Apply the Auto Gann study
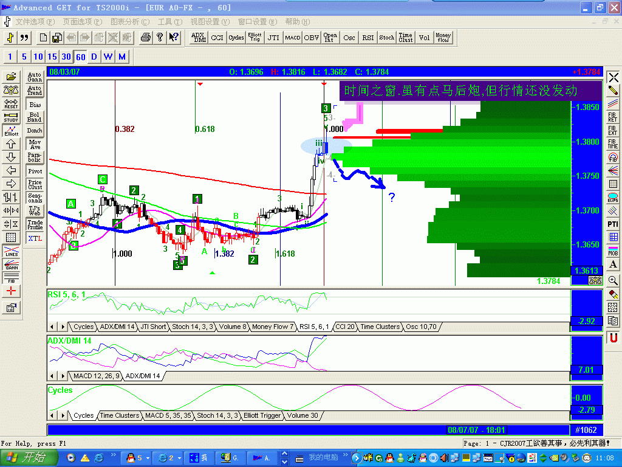The width and height of the screenshot is (622, 467). click(34, 76)
